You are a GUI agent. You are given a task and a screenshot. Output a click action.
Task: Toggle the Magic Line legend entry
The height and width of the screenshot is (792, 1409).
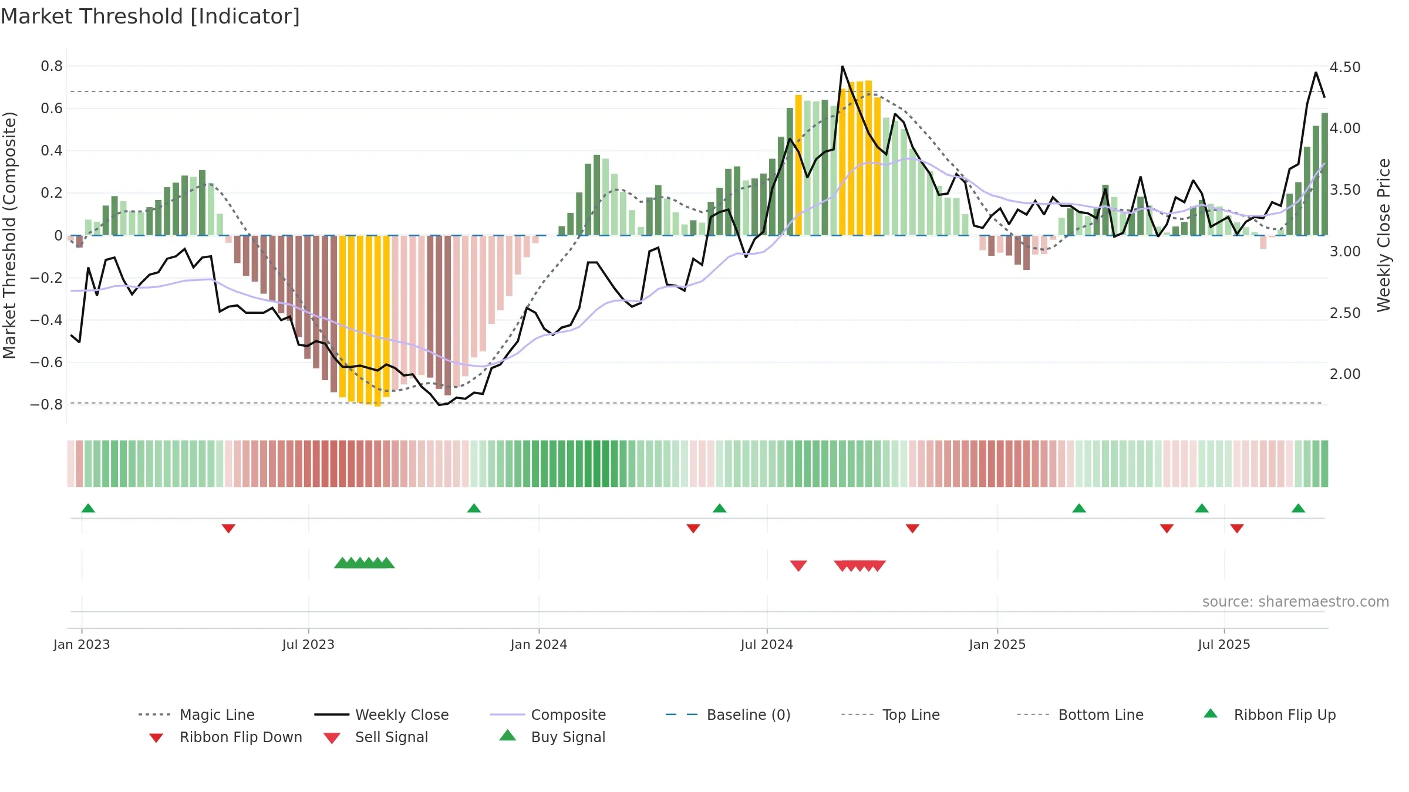[x=197, y=715]
